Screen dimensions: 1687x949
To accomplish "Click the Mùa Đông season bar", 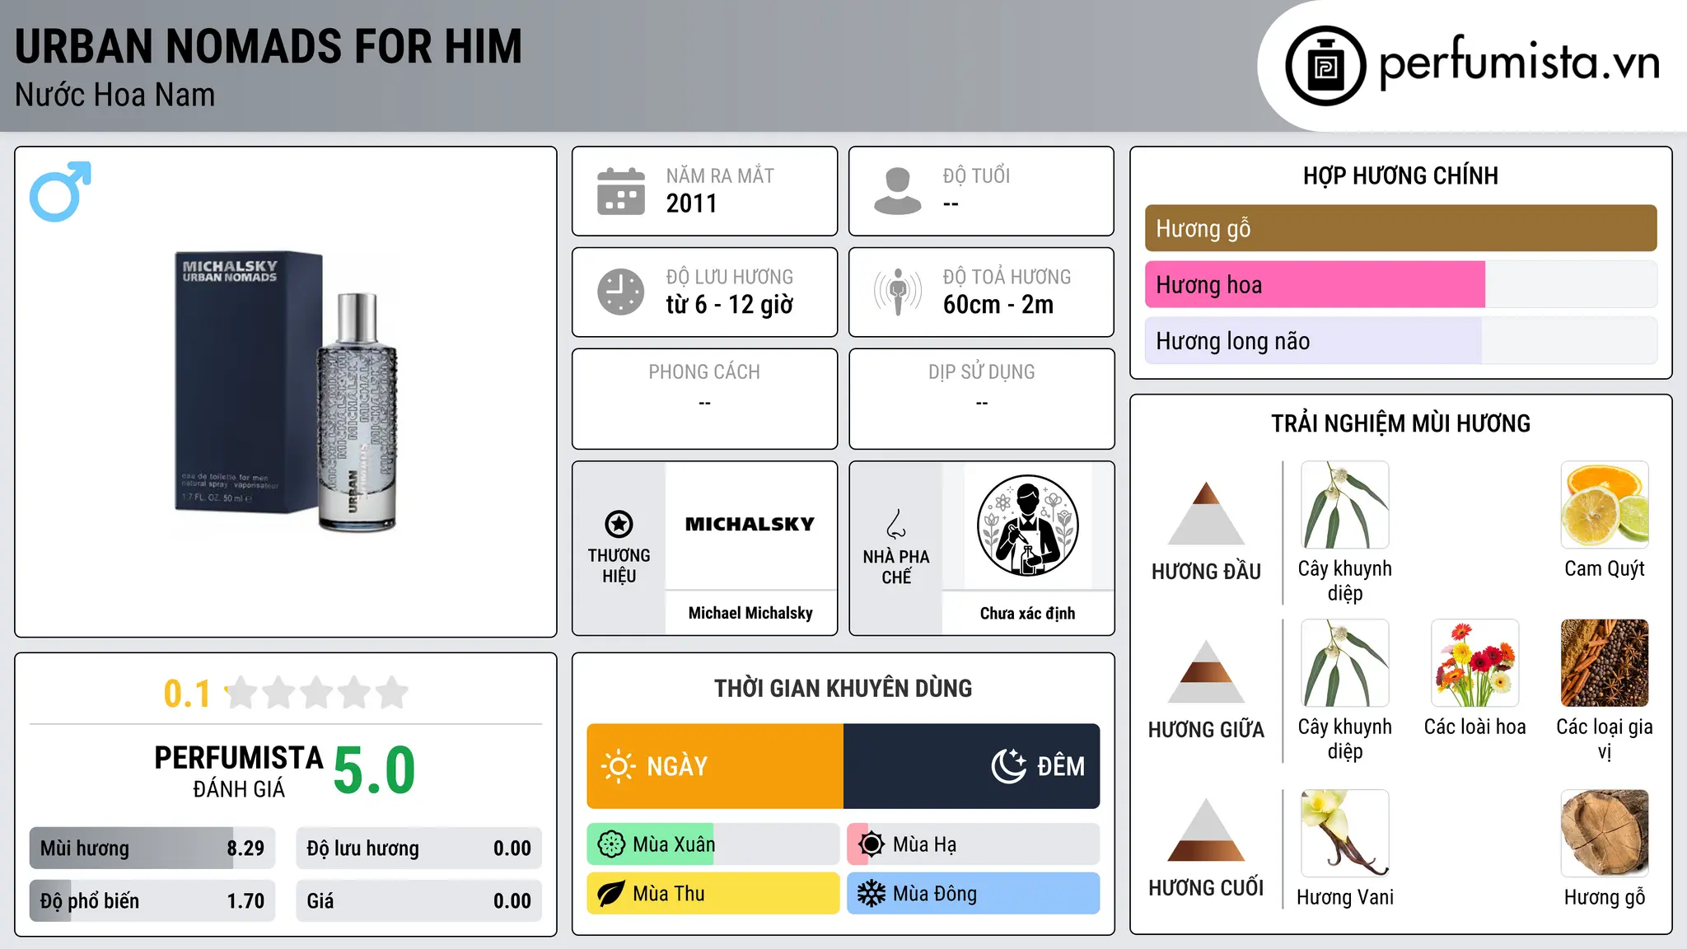I will (x=974, y=894).
